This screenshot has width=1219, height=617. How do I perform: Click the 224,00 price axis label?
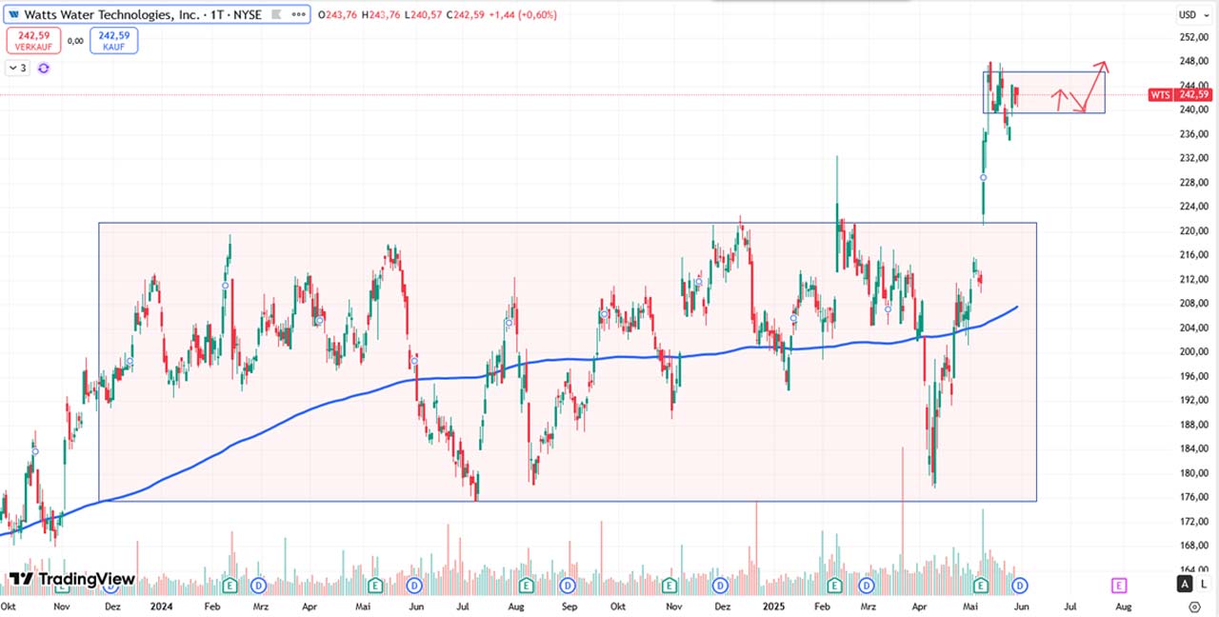tap(1193, 207)
